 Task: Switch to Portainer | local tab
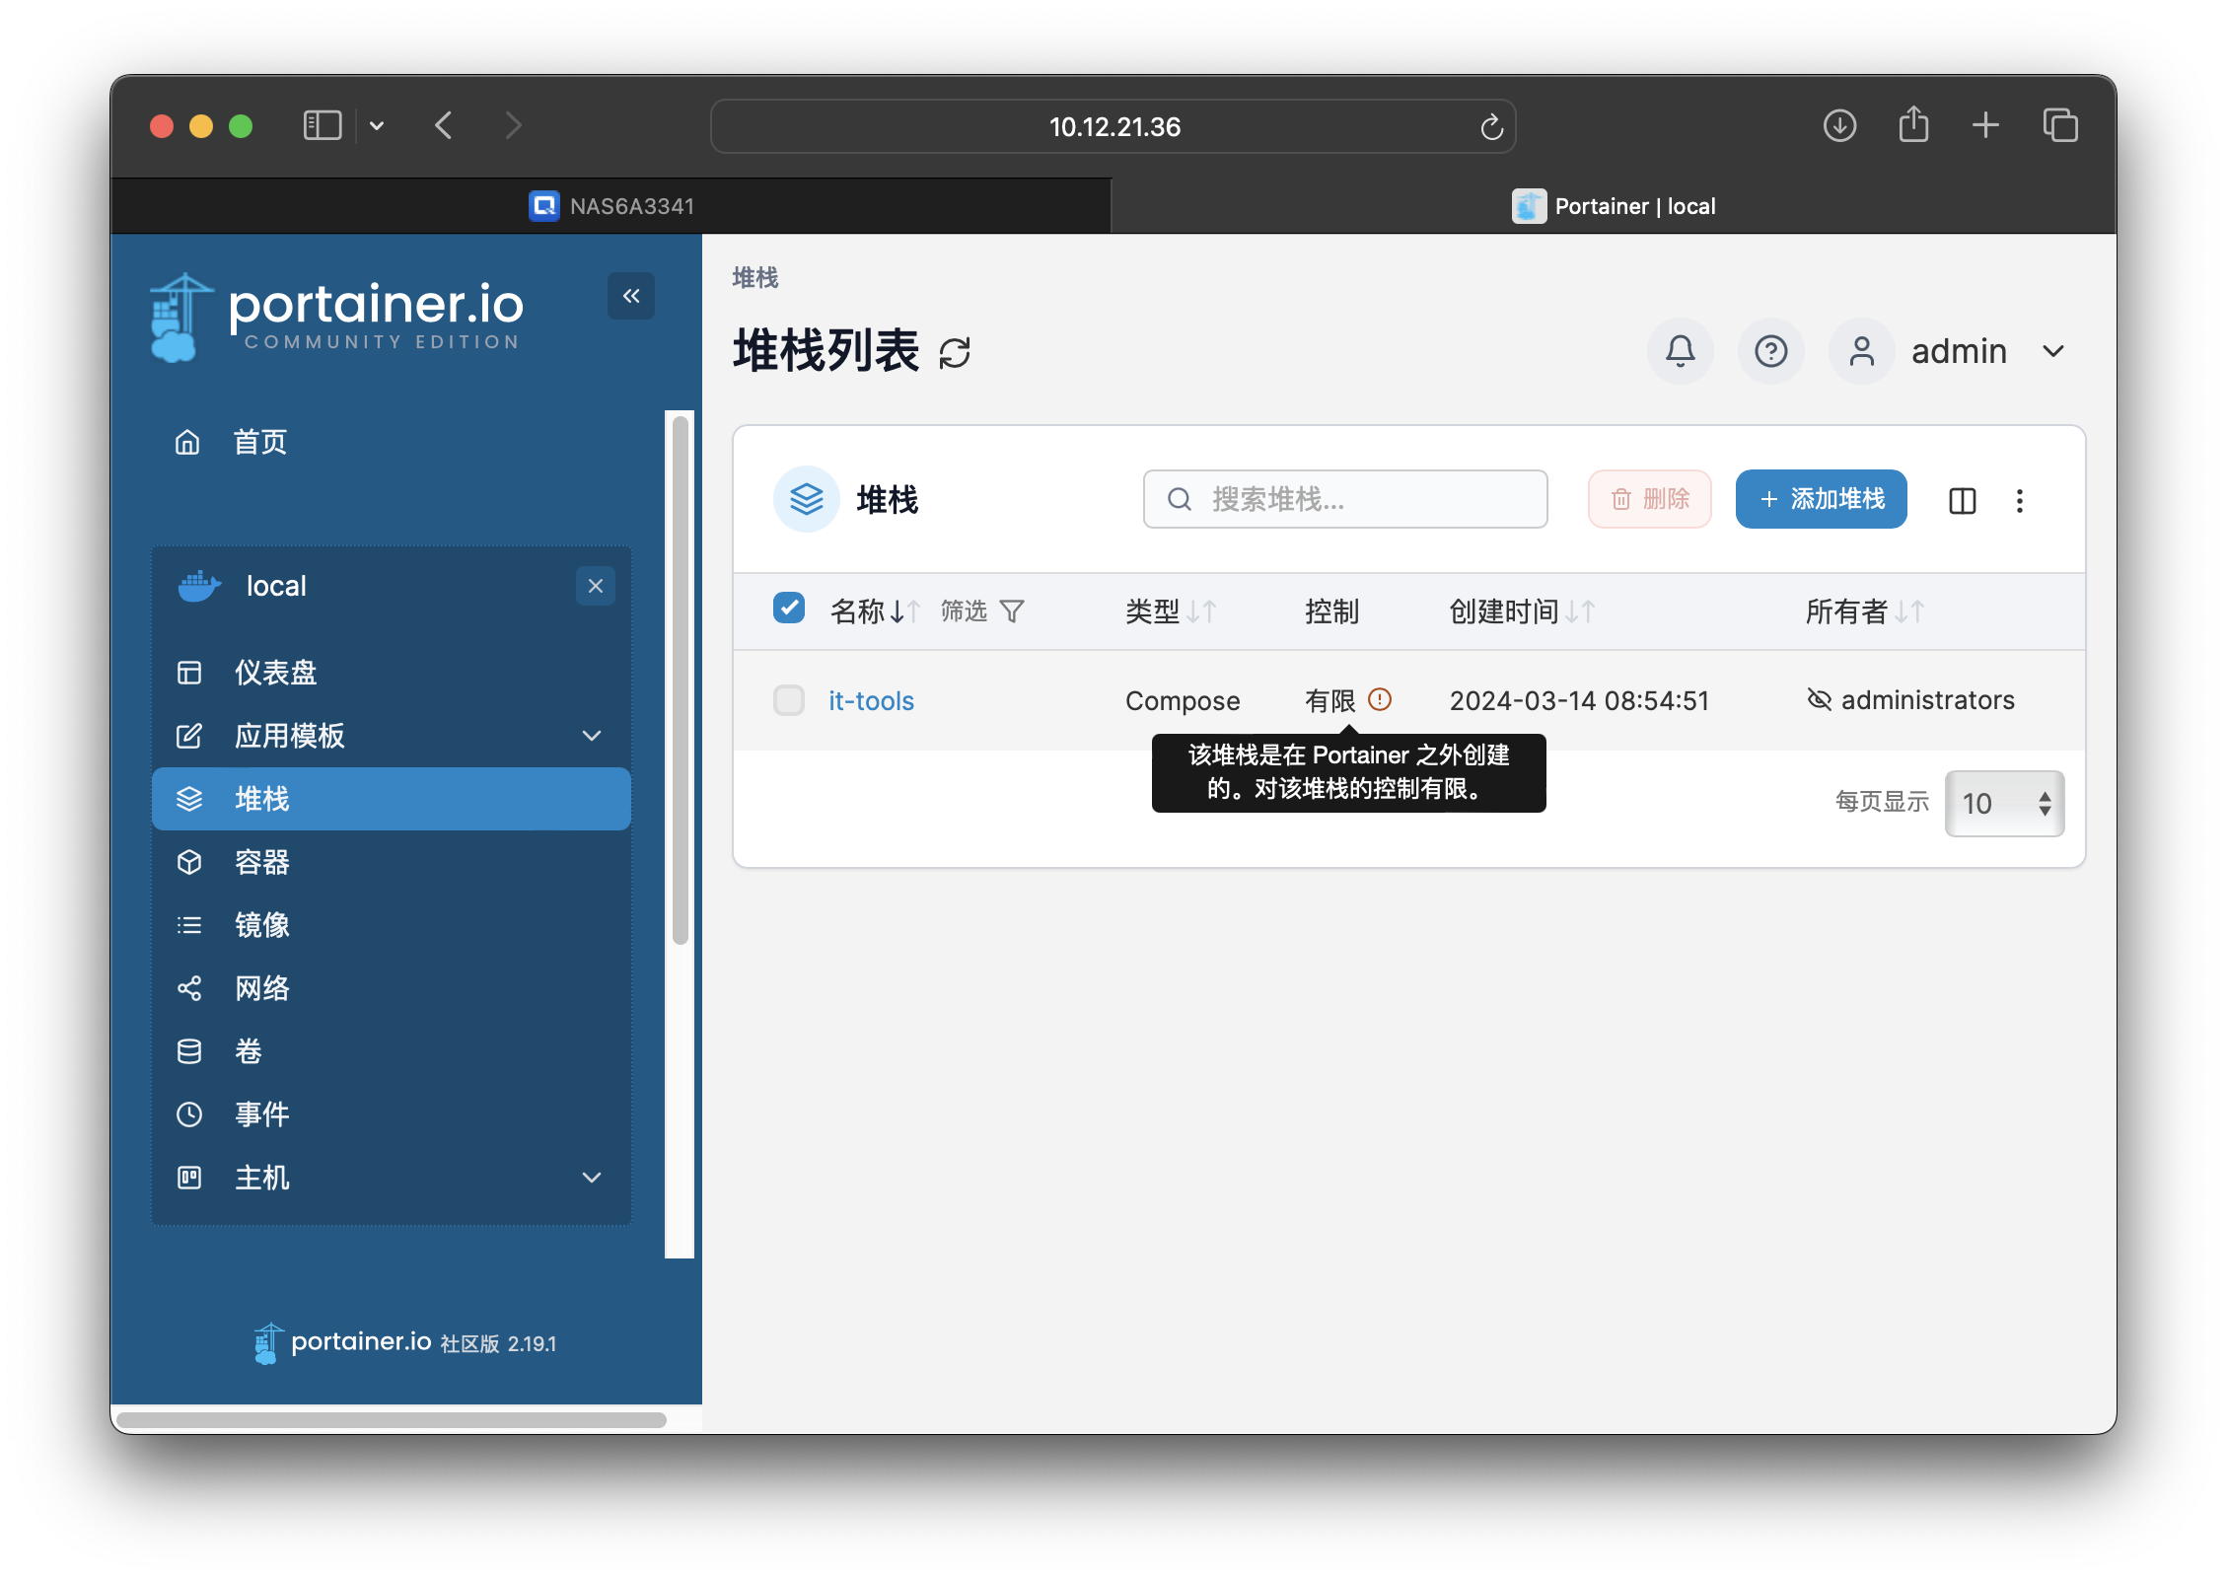tap(1614, 206)
